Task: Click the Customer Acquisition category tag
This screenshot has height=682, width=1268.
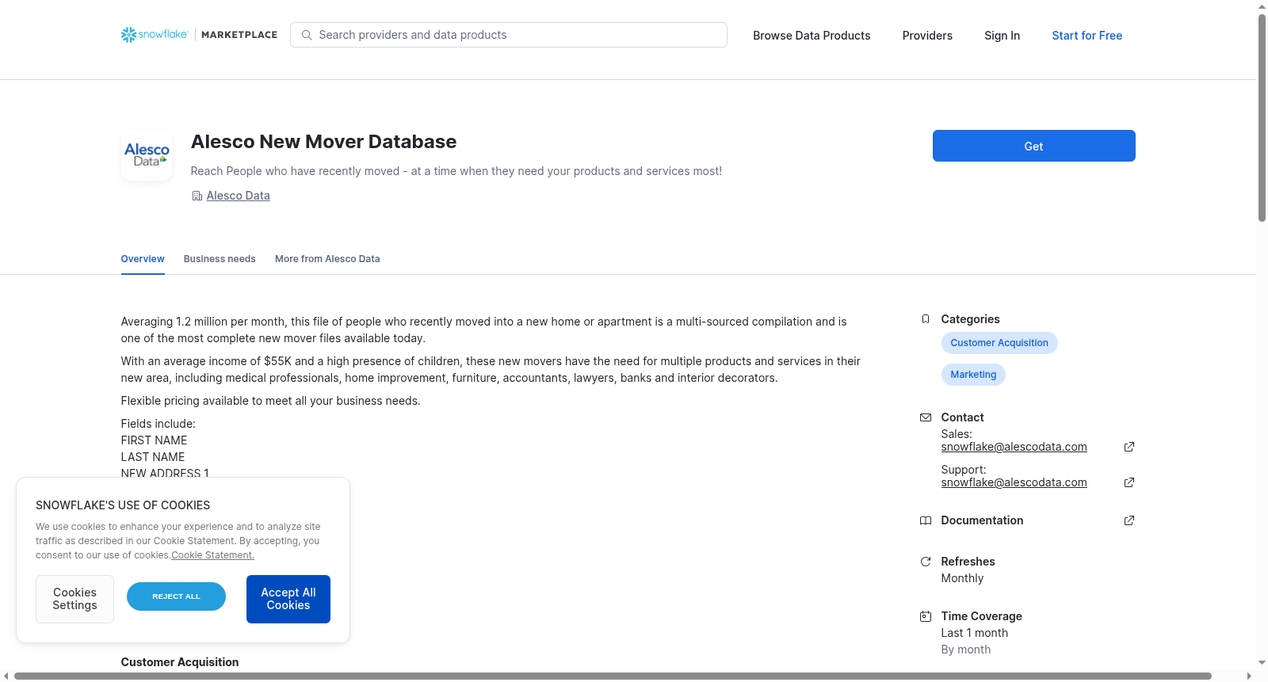Action: pos(999,343)
